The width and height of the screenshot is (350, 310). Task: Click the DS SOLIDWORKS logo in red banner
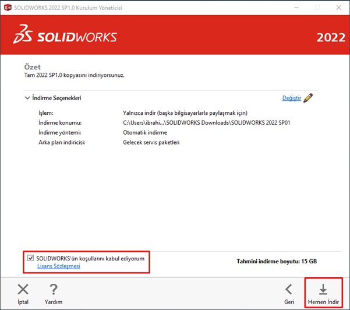pos(65,36)
